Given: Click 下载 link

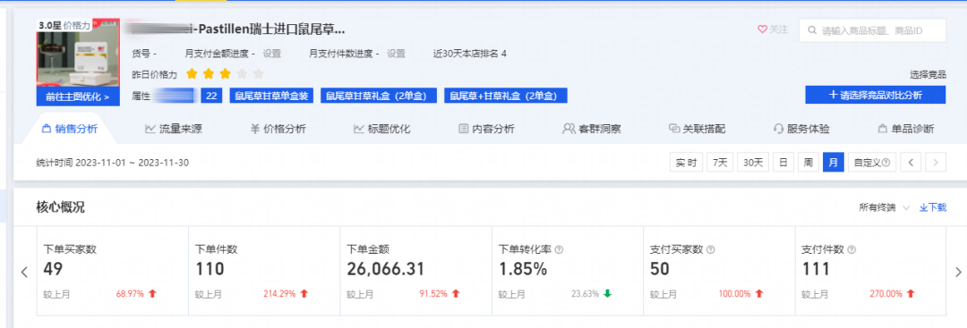Looking at the screenshot, I should tap(932, 208).
